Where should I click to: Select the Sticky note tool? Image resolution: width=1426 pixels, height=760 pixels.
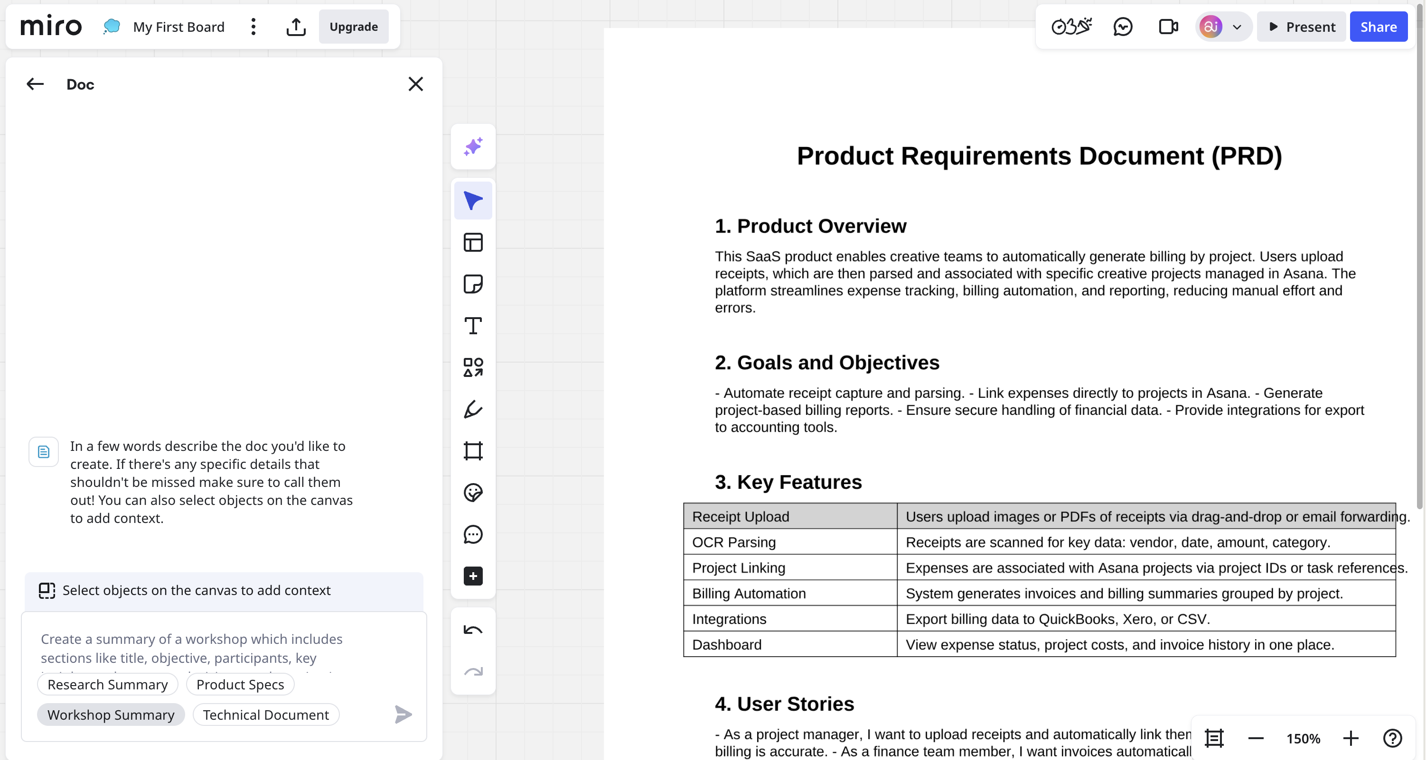pos(473,284)
